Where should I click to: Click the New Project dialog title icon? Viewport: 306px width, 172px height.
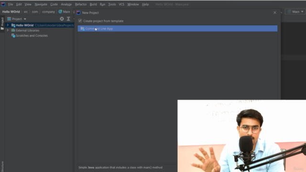[x=78, y=13]
